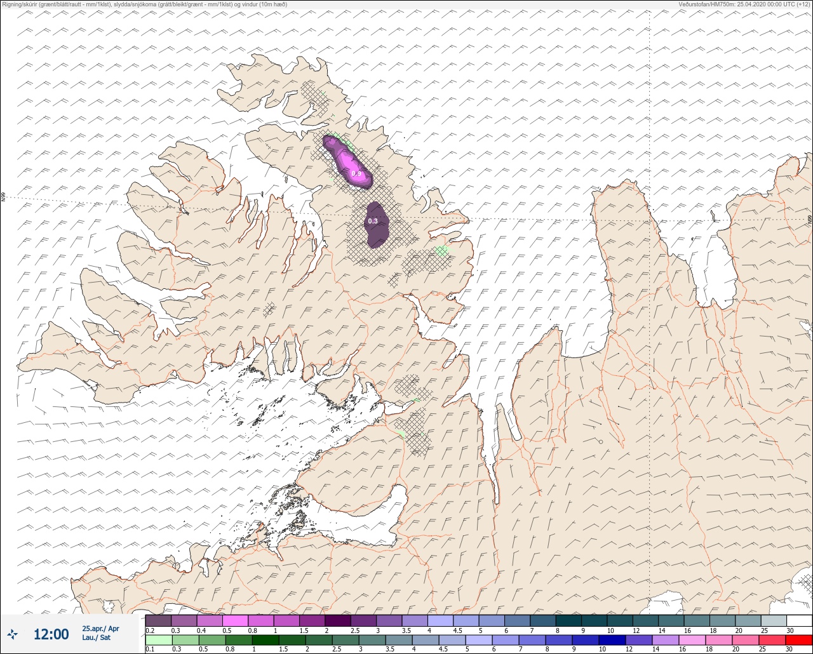The width and height of the screenshot is (813, 654).
Task: Click the Veðurstofan star logo icon
Action: pos(13,634)
